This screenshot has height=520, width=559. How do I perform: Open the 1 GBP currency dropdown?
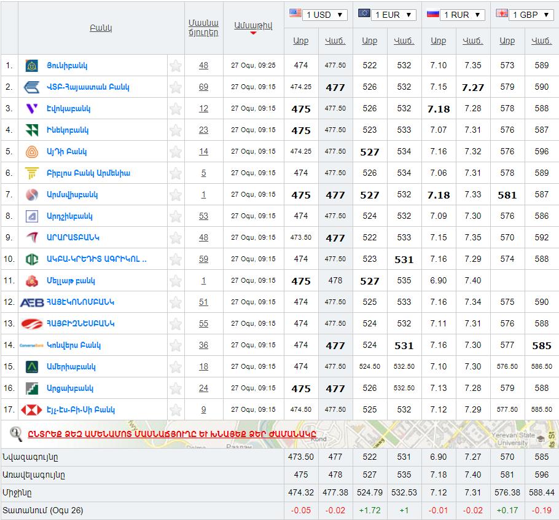tap(532, 15)
